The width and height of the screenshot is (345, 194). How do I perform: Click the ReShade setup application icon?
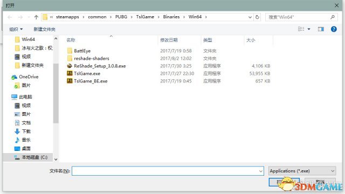click(x=70, y=66)
